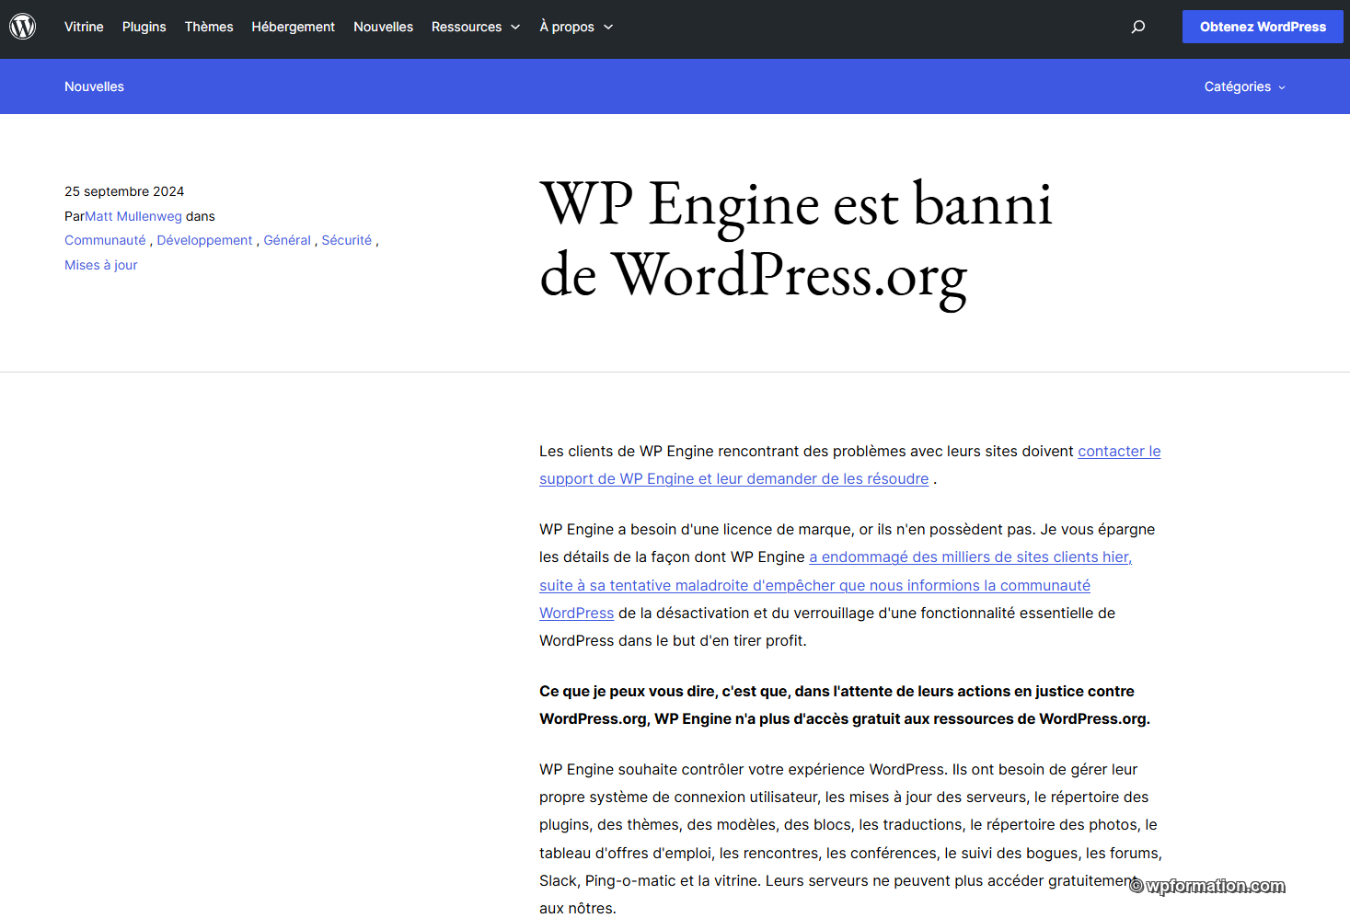Open the Thèmes menu item
The height and width of the screenshot is (918, 1350).
click(x=209, y=27)
